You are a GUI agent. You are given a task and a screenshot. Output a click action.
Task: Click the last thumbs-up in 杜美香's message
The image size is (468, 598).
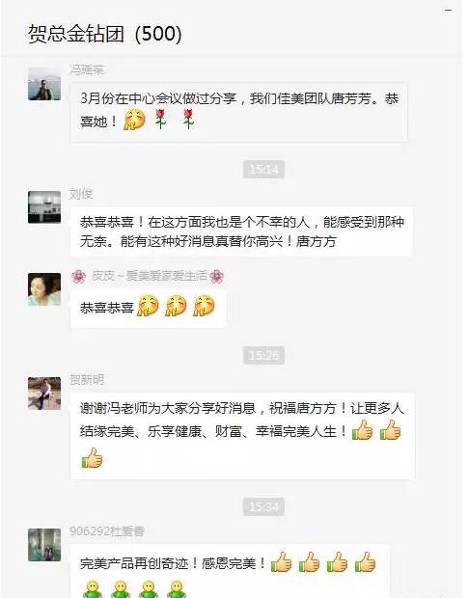point(366,561)
